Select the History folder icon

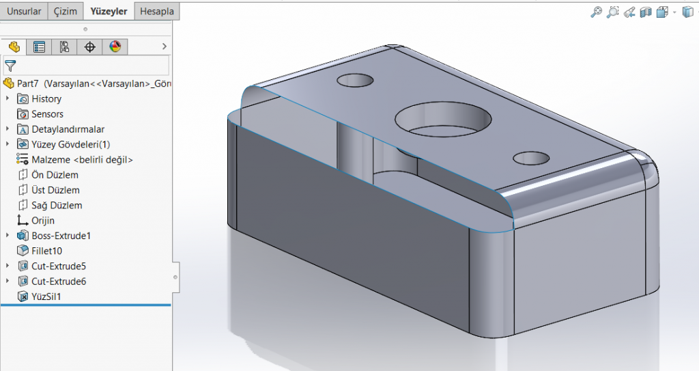point(23,98)
